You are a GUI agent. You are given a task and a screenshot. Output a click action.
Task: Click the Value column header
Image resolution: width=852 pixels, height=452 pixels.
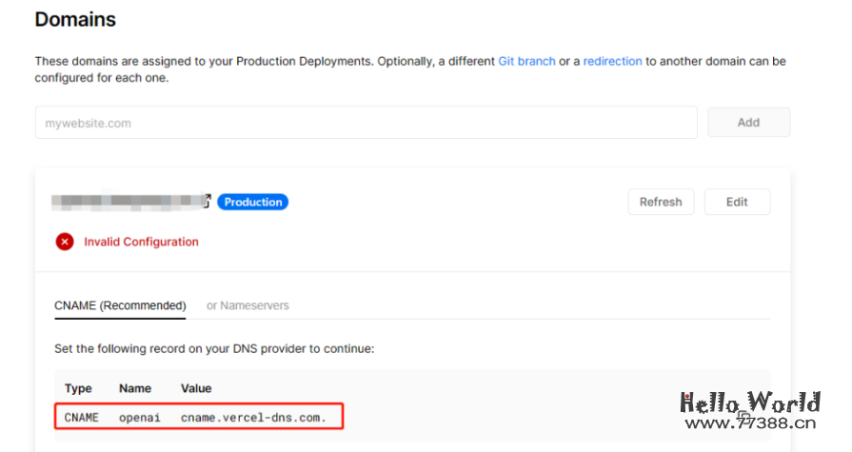pyautogui.click(x=196, y=388)
